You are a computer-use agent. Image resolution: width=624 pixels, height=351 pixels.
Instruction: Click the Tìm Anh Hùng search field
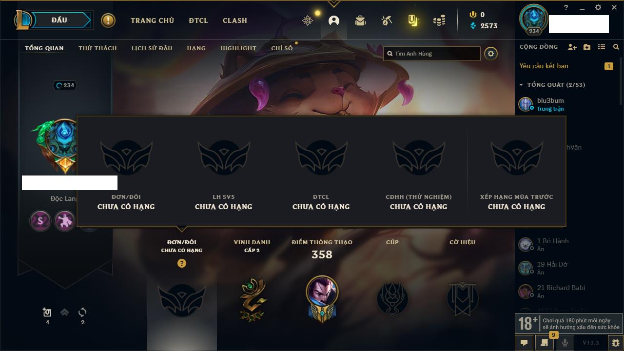(x=432, y=54)
